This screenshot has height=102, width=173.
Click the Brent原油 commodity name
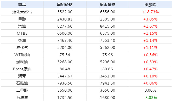[x=22, y=69]
